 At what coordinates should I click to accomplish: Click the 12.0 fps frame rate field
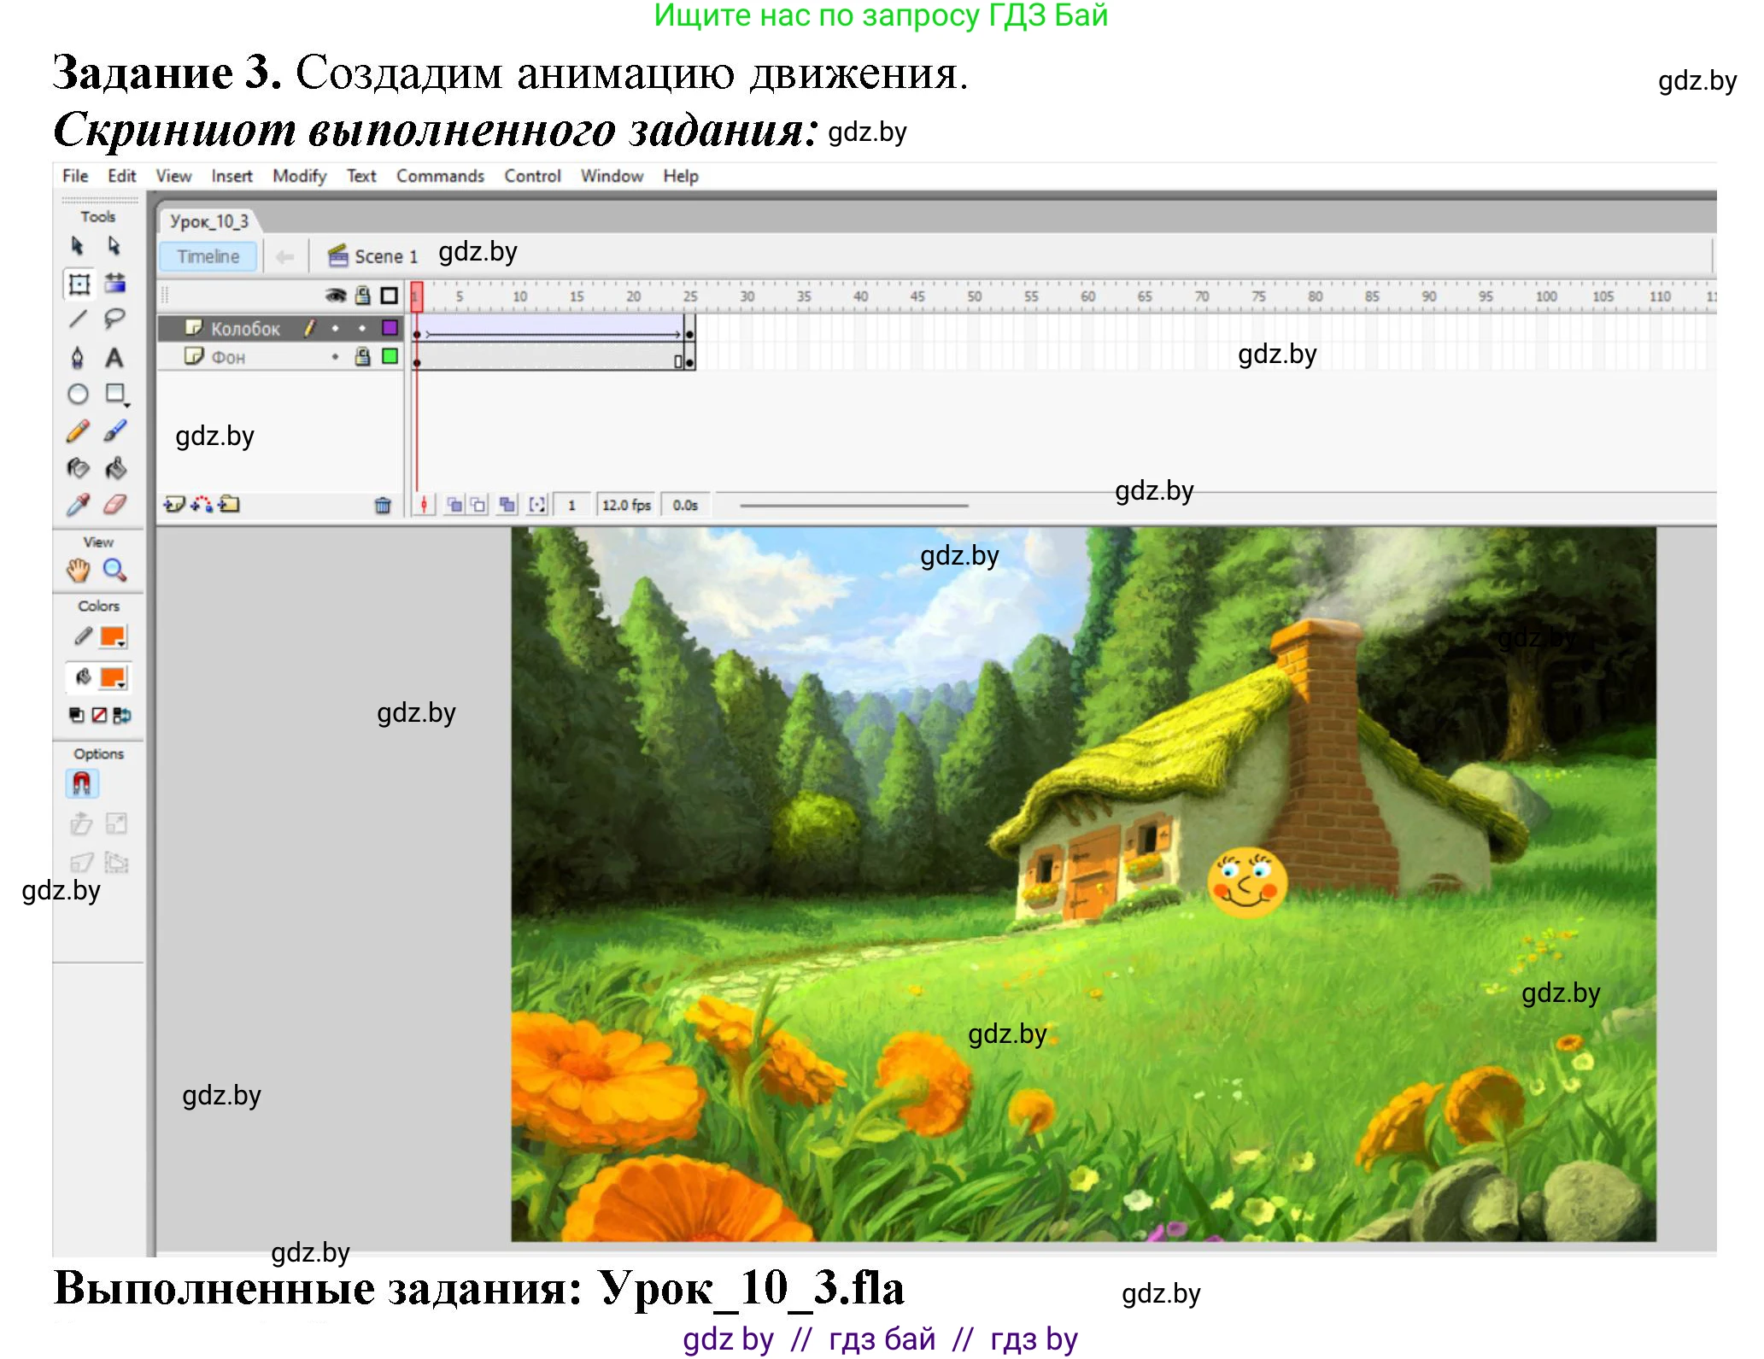(x=626, y=505)
